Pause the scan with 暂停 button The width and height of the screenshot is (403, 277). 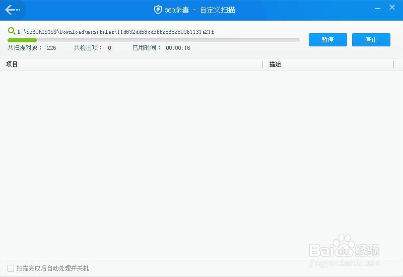pos(328,40)
